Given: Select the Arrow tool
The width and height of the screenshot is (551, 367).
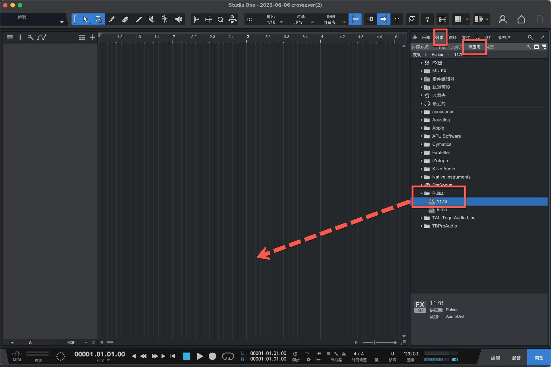Looking at the screenshot, I should tap(85, 19).
